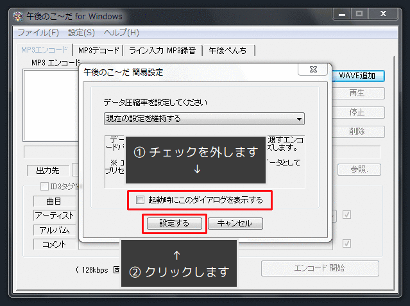Click the WAVE追加 button
Image resolution: width=410 pixels, height=306 pixels.
(x=357, y=76)
